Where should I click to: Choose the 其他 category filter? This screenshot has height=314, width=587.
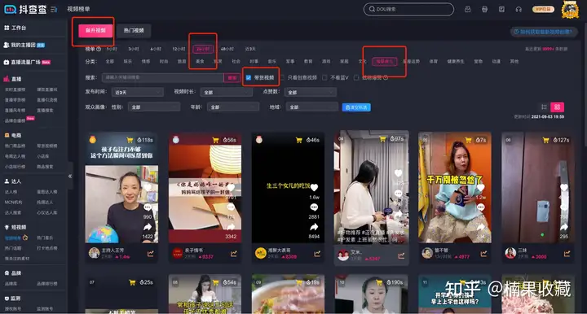(x=514, y=61)
